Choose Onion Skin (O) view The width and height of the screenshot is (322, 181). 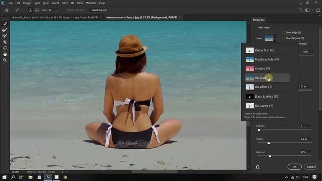pos(267,50)
